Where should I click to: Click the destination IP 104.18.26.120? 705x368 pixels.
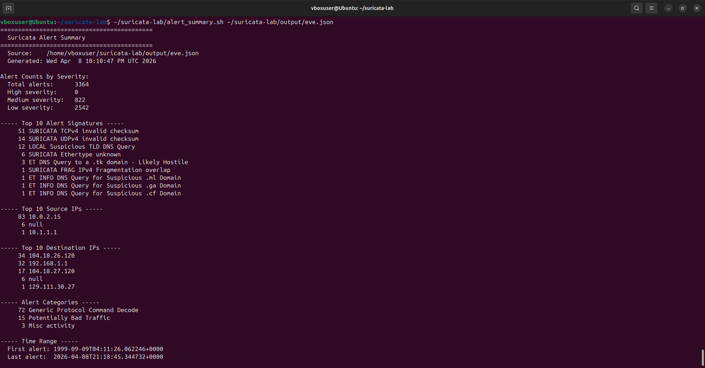51,255
